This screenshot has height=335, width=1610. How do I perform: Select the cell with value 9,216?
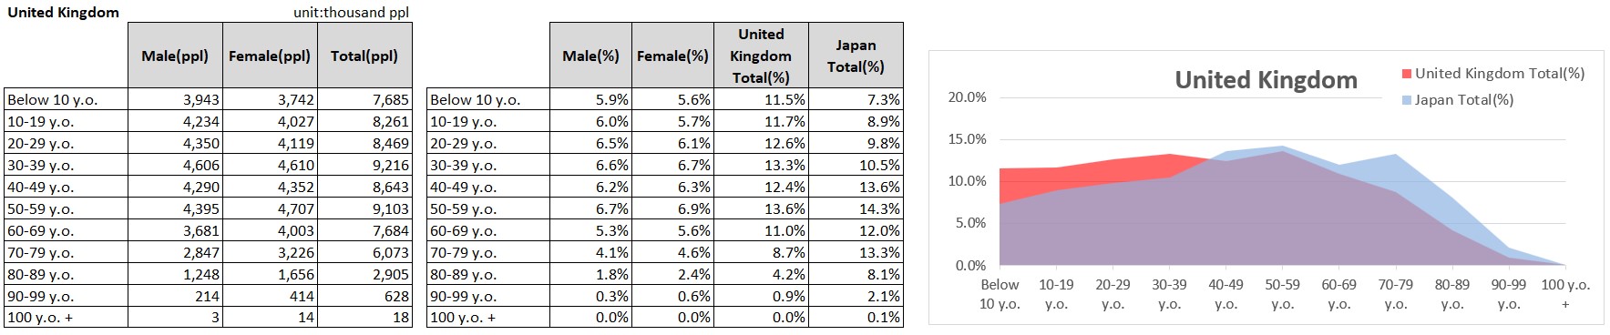[x=364, y=165]
